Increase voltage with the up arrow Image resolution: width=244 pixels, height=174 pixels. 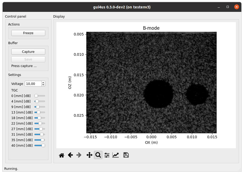coord(43,82)
